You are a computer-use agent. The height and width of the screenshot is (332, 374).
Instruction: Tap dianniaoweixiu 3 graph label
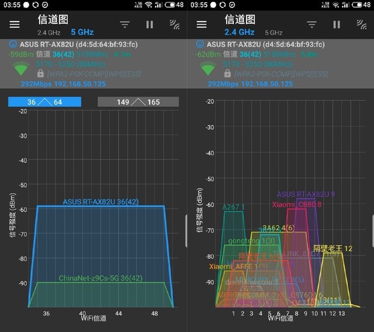click(x=252, y=282)
